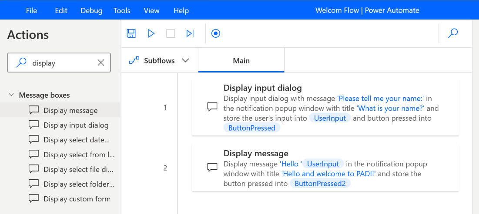Clear the actions search with the X
Screen dimensions: 479x214
[100, 63]
